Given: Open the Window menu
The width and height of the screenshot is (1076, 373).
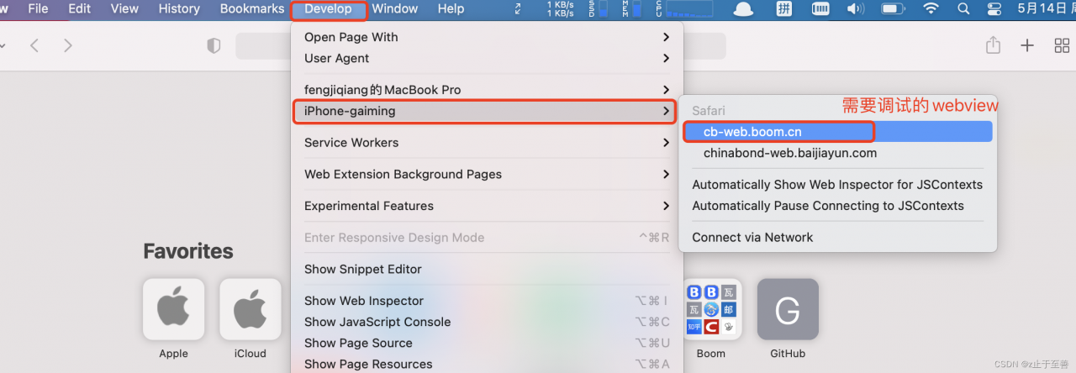Looking at the screenshot, I should 395,9.
